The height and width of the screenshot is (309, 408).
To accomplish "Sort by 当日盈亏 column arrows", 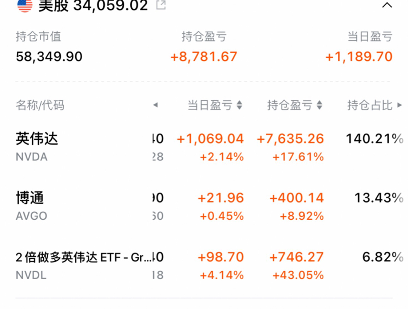I will pos(239,105).
